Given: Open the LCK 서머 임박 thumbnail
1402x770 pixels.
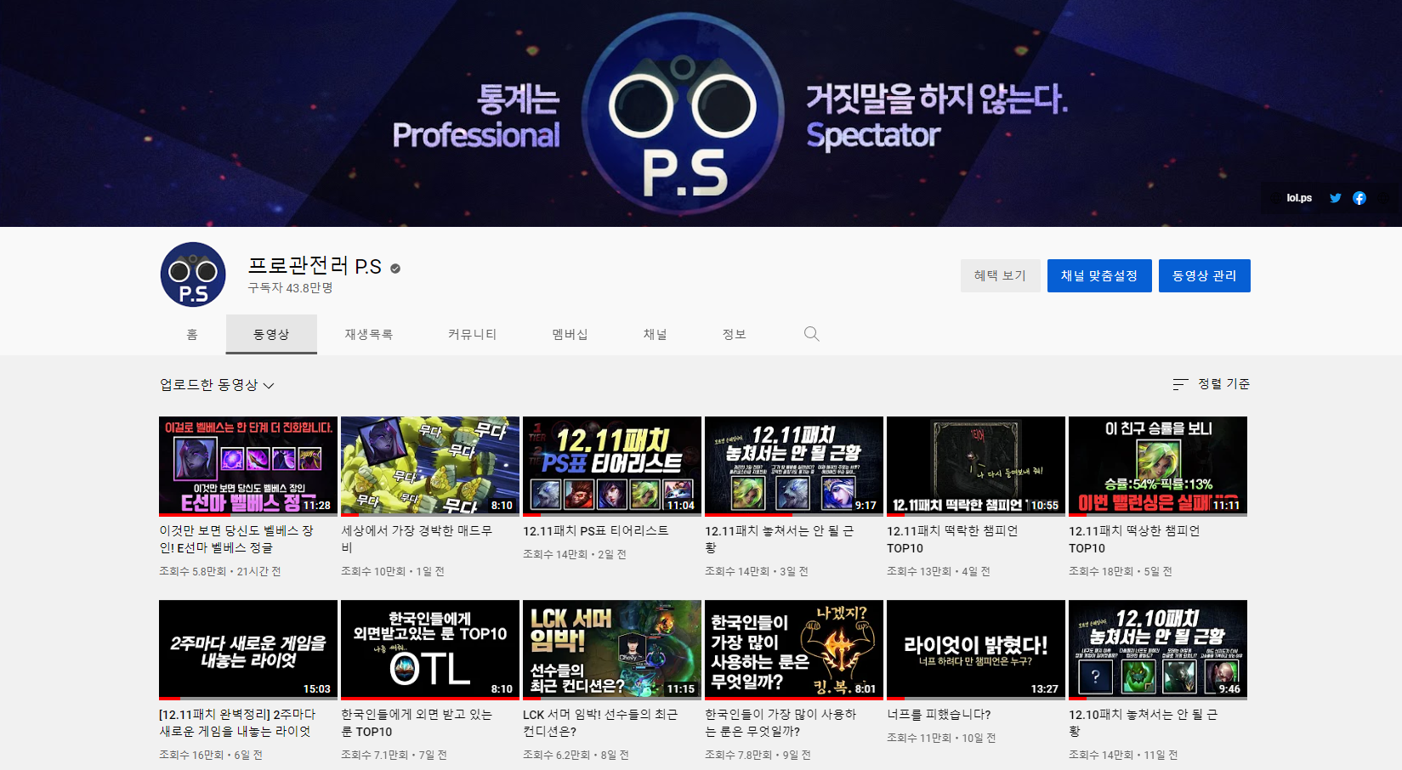Looking at the screenshot, I should coord(612,649).
